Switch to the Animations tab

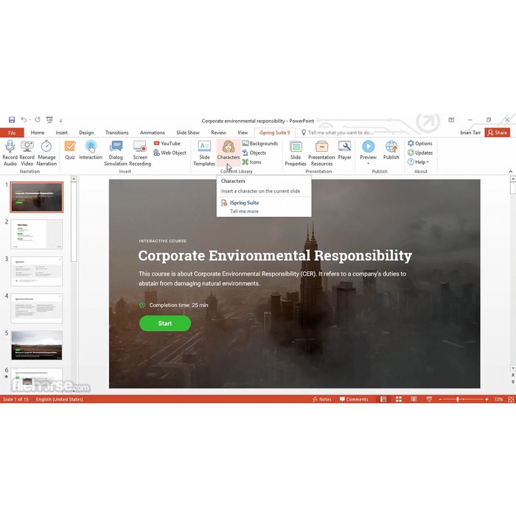tap(153, 133)
